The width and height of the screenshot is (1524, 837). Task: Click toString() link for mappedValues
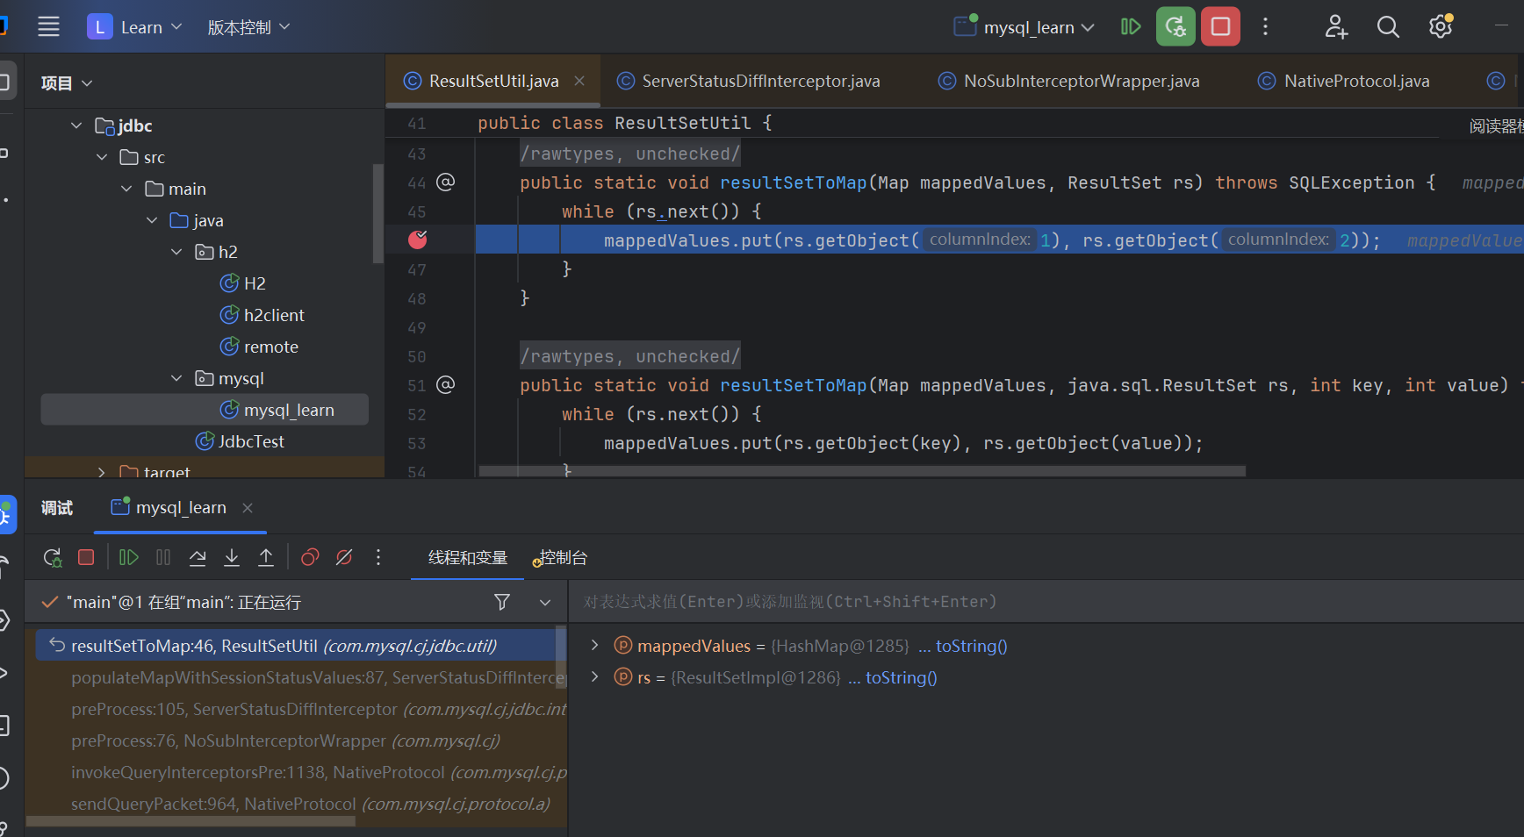[x=972, y=646]
